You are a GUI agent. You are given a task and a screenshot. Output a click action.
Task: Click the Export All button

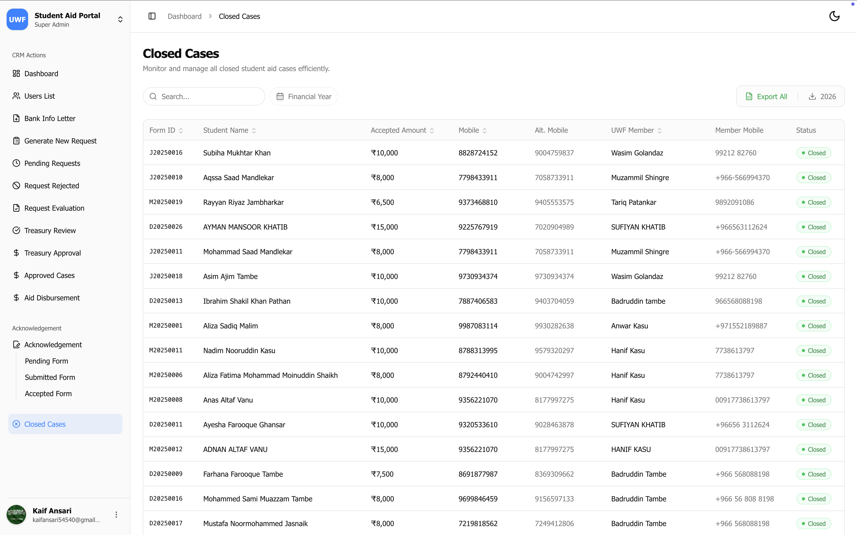click(x=767, y=96)
